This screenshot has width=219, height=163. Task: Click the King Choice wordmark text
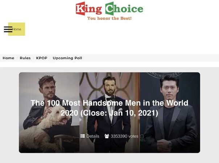[x=109, y=9]
